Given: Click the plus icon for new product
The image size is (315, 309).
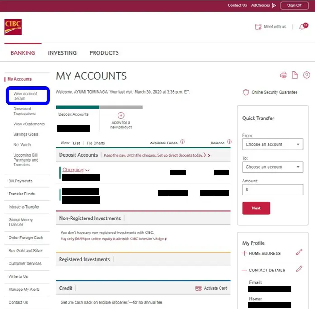Looking at the screenshot, I should pyautogui.click(x=121, y=115).
